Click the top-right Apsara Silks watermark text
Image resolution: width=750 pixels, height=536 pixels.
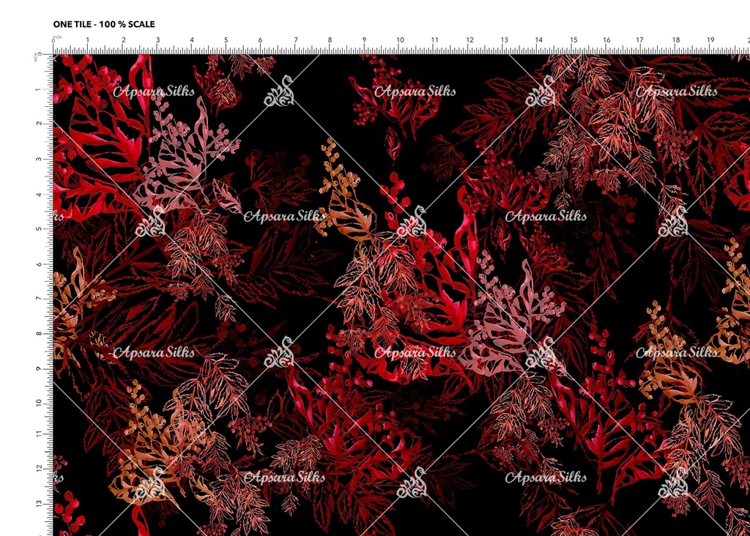676,92
